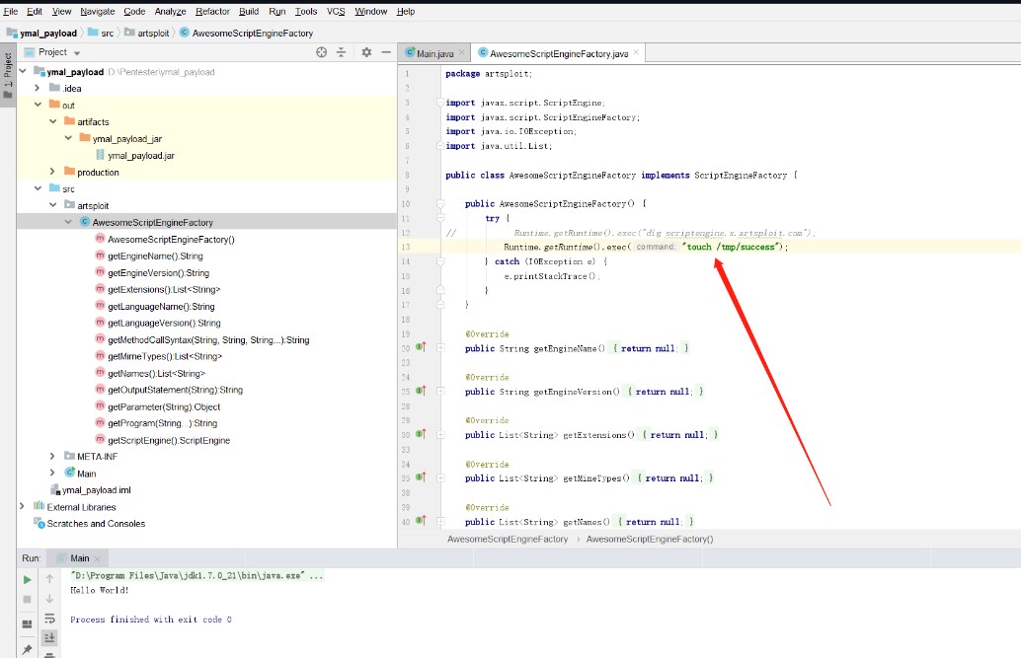Image resolution: width=1021 pixels, height=658 pixels.
Task: Click the locate/scroll from source target icon
Action: pyautogui.click(x=321, y=52)
